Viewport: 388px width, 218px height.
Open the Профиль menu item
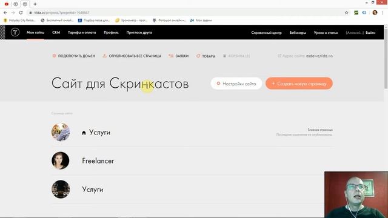(111, 33)
